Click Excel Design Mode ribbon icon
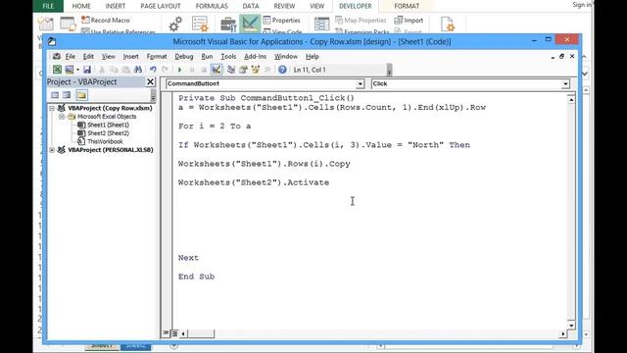Screen dimensions: 627x353 click(x=250, y=24)
